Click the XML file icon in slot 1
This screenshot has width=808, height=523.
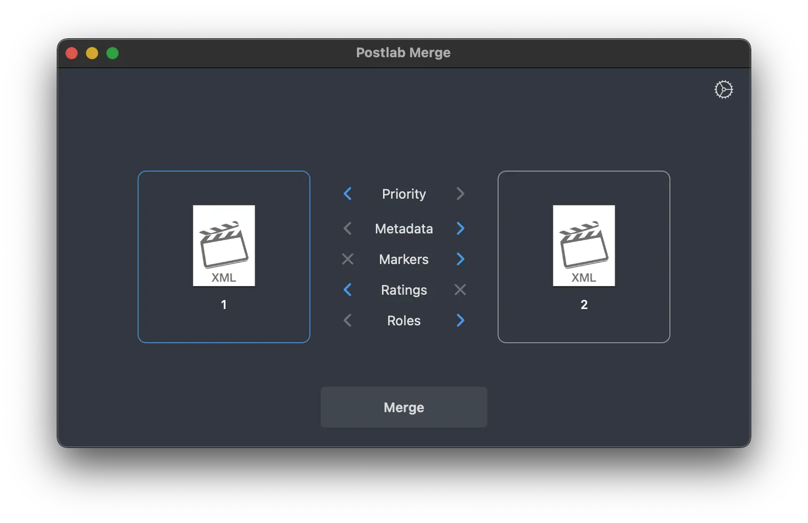223,245
